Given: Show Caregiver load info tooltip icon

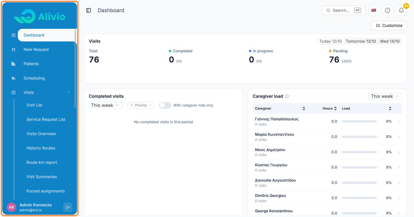Looking at the screenshot, I should [287, 96].
